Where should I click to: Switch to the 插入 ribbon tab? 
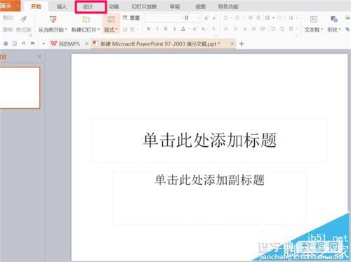click(62, 6)
